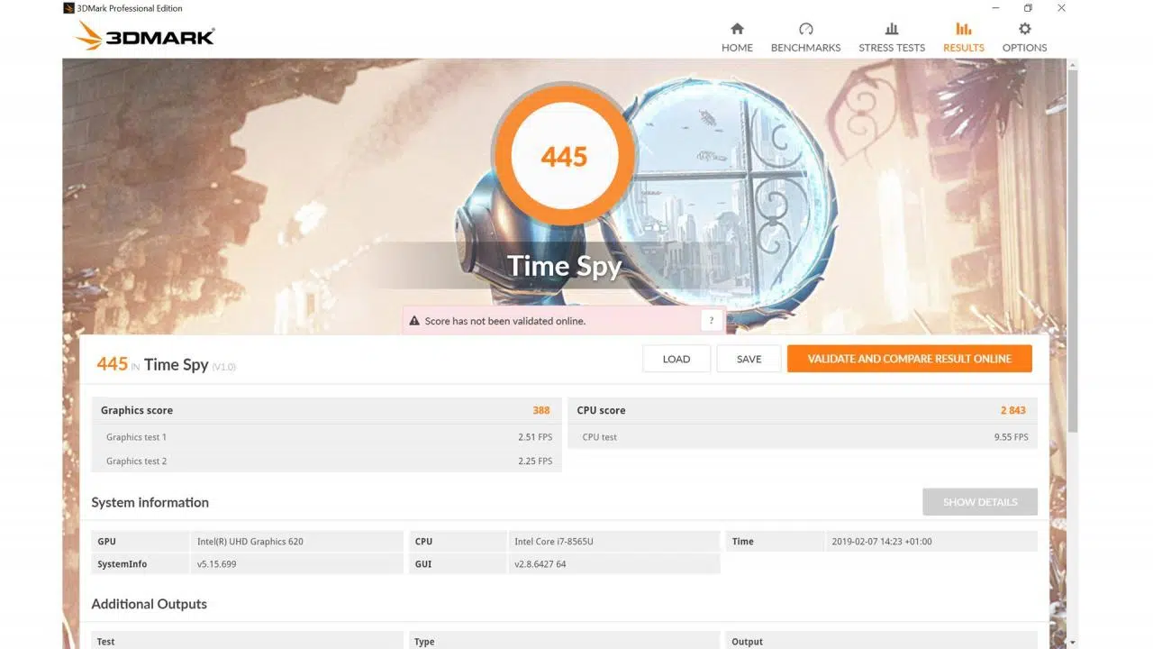Click the SystemInfo version v5.15.699
This screenshot has height=649, width=1153.
click(x=217, y=564)
